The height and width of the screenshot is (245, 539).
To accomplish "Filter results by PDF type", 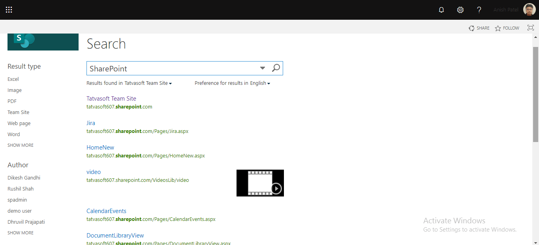I will pos(12,101).
